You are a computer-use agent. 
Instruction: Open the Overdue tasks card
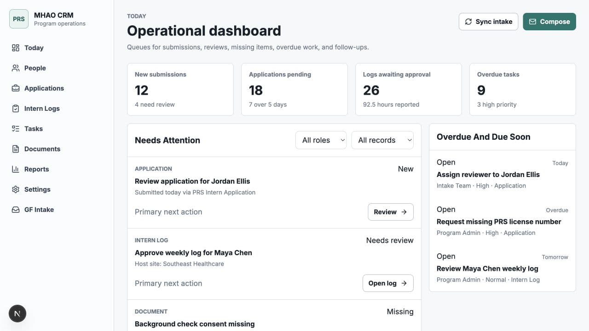coord(523,89)
